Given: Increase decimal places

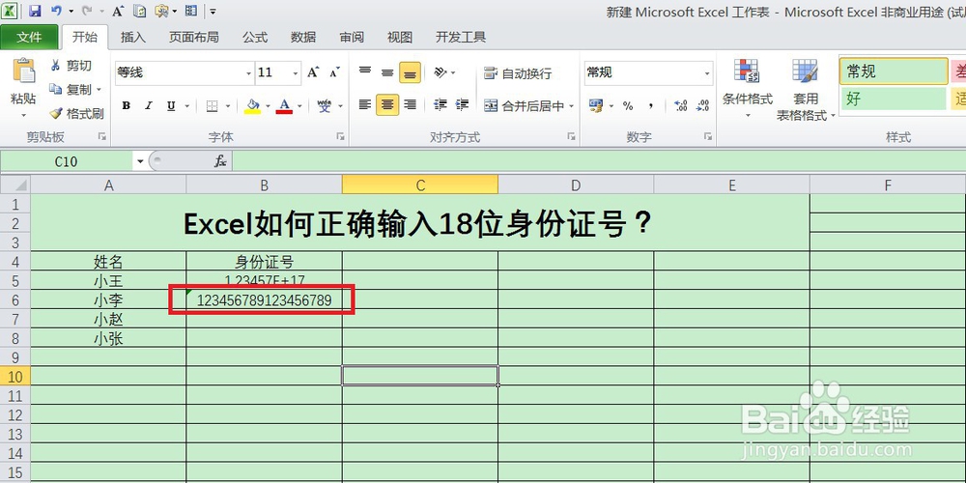Looking at the screenshot, I should click(680, 106).
